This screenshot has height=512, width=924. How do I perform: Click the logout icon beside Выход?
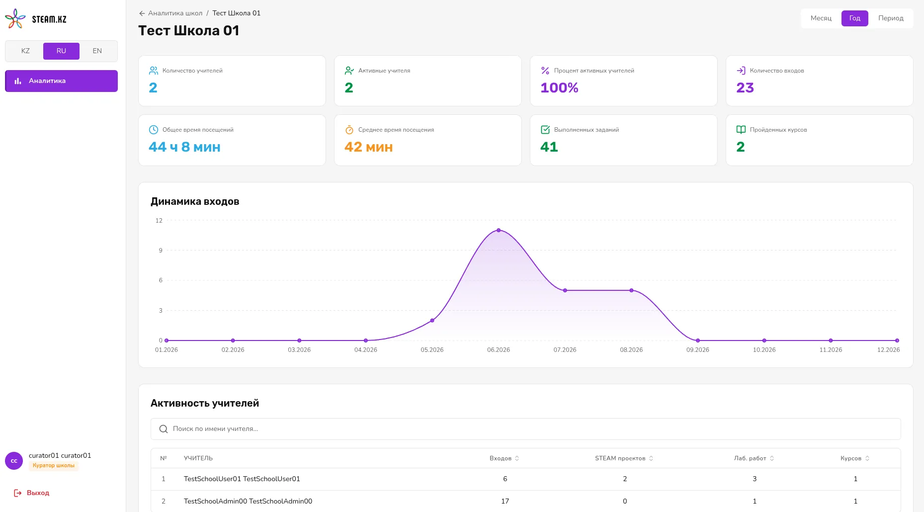coord(18,493)
